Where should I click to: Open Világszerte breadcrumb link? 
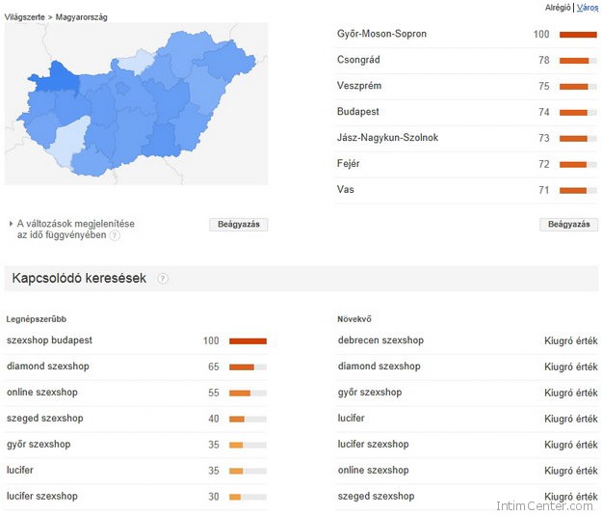(x=25, y=17)
